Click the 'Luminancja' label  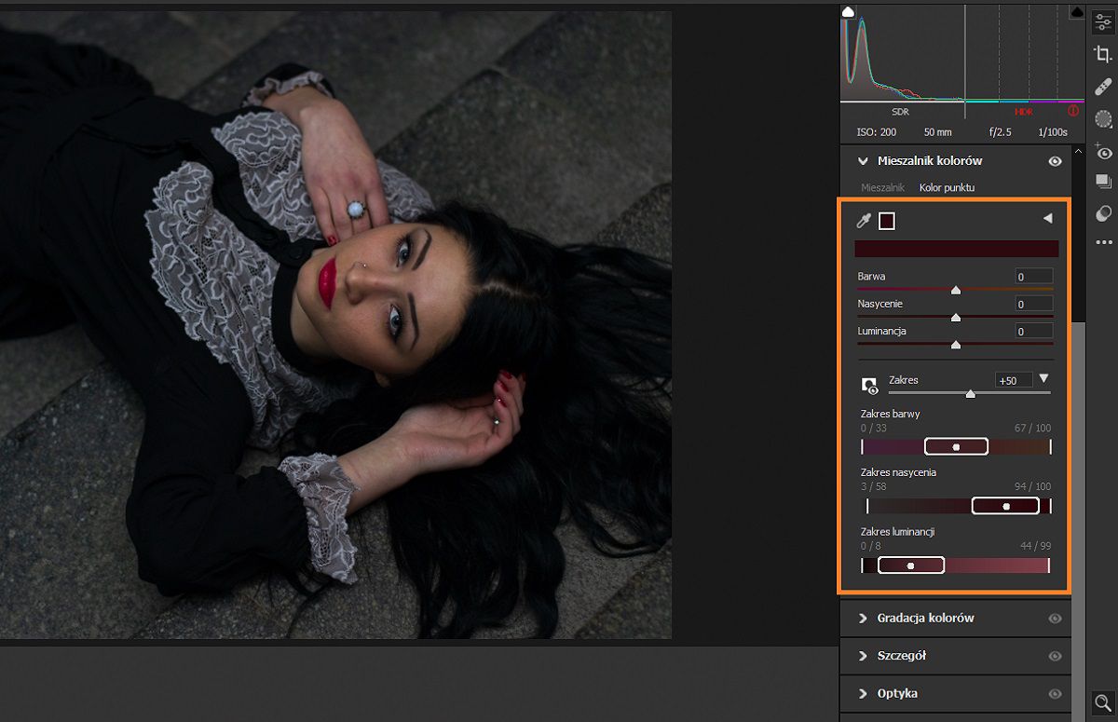coord(881,331)
